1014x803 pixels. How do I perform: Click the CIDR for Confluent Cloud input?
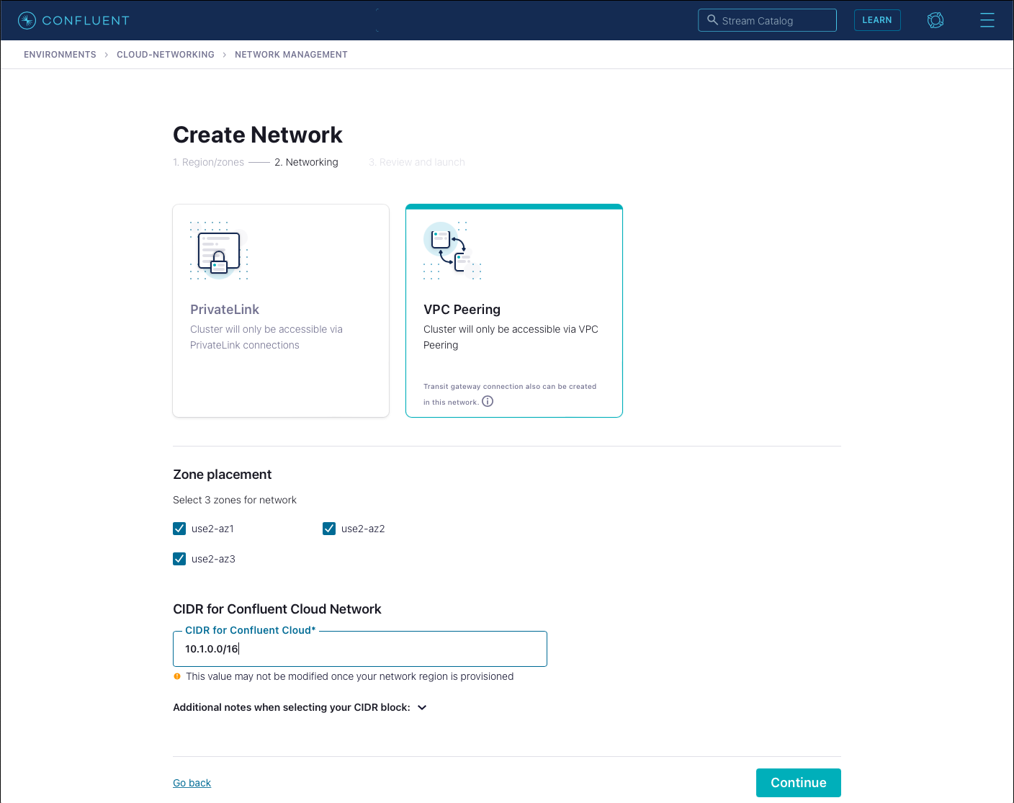(360, 649)
